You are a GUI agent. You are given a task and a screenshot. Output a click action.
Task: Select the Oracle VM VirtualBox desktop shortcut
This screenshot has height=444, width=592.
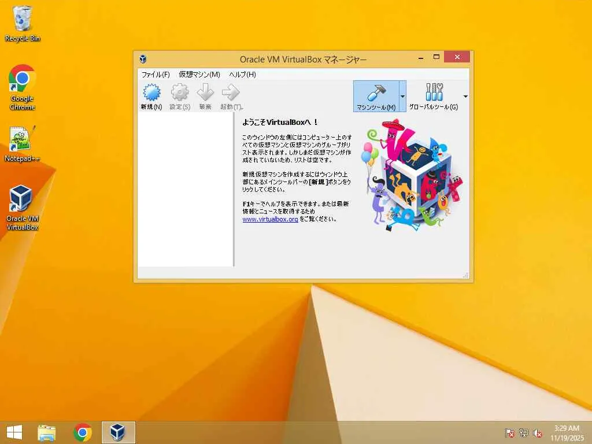tap(23, 208)
